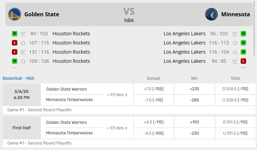The image size is (257, 150).
Task: Click the L badge beside 107 : 115
Action: coord(15,43)
